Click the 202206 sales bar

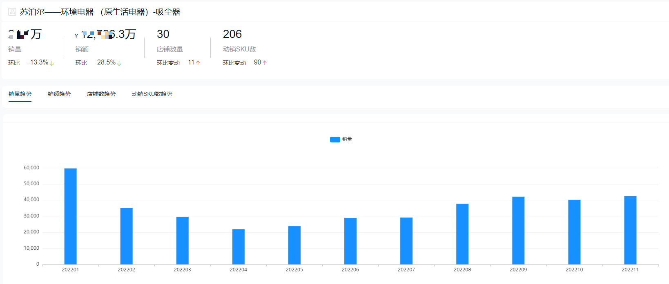[x=350, y=241]
